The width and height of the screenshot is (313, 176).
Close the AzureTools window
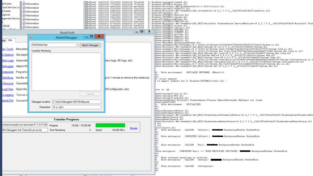(149, 31)
